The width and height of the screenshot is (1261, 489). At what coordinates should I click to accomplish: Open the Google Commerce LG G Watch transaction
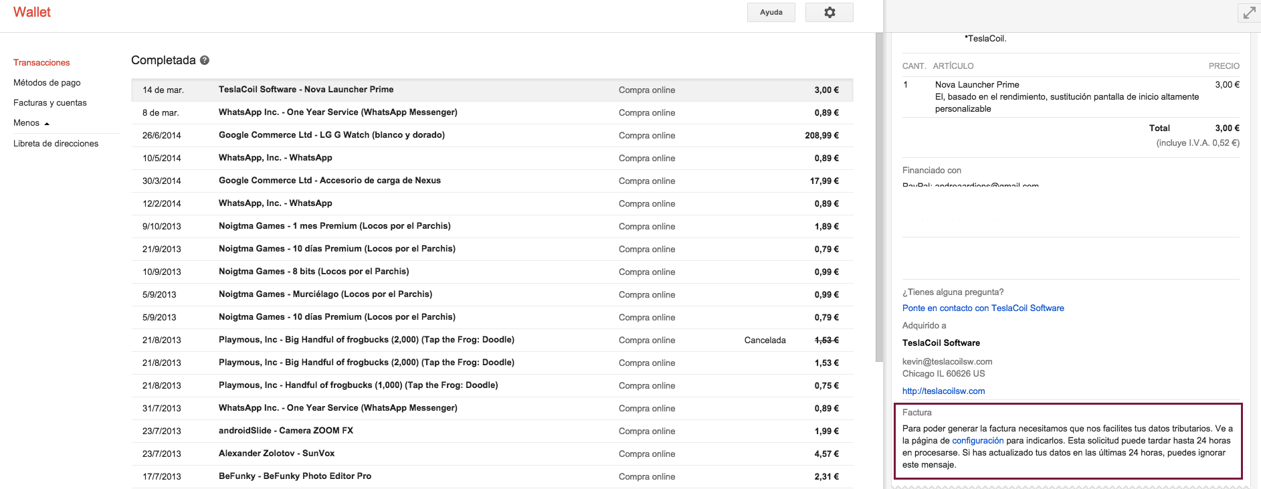click(x=492, y=135)
